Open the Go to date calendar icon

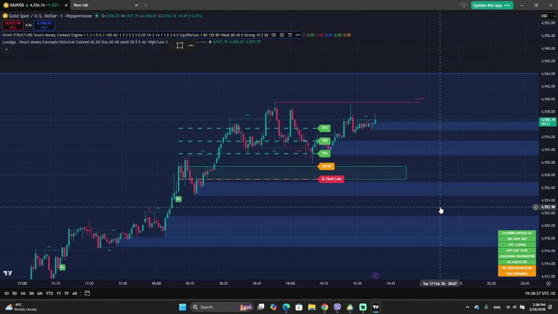(x=87, y=294)
